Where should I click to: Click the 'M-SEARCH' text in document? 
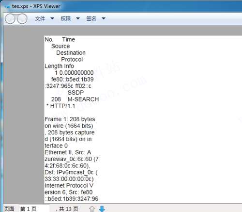pyautogui.click(x=83, y=99)
